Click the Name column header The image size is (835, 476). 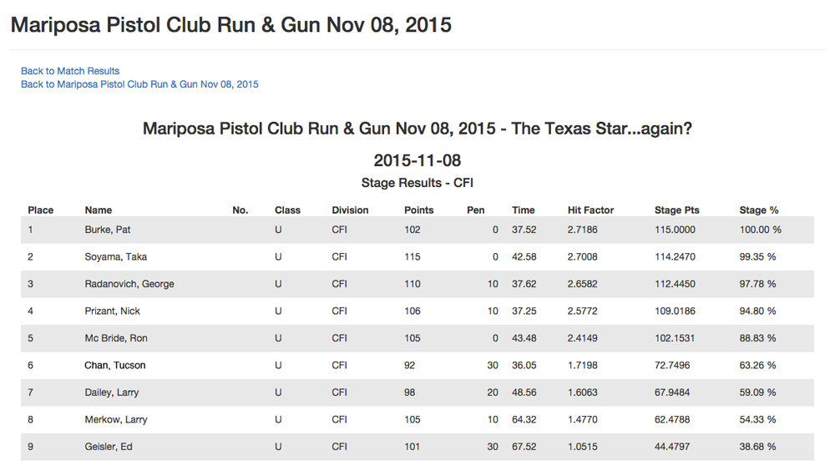tap(99, 210)
